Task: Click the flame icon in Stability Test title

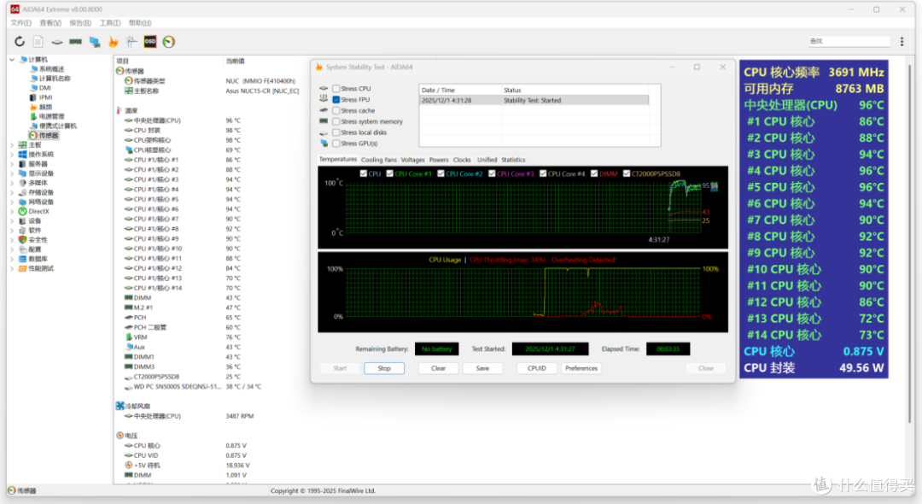Action: pyautogui.click(x=319, y=67)
